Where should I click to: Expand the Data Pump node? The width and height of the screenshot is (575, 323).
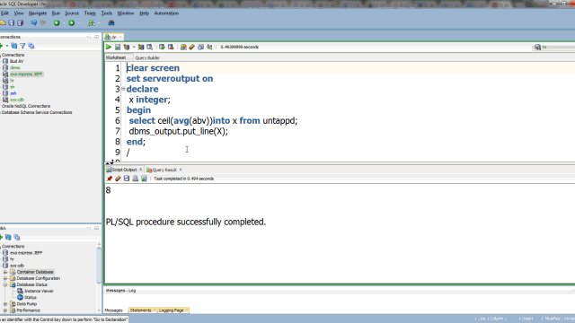coord(5,304)
